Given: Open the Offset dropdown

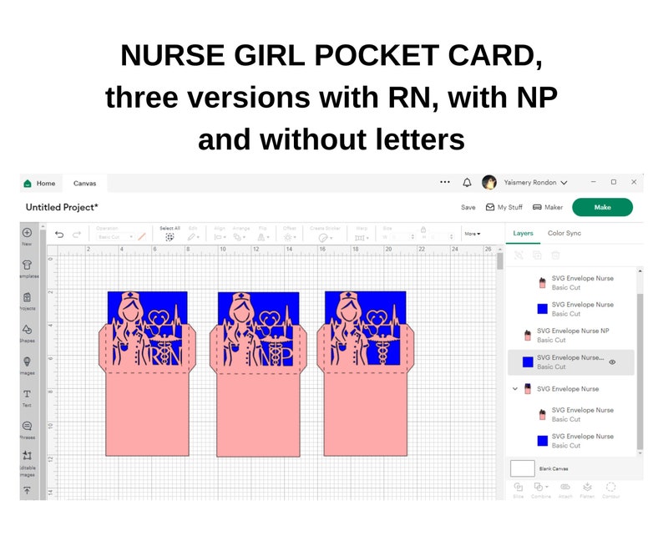Looking at the screenshot, I should pyautogui.click(x=290, y=237).
